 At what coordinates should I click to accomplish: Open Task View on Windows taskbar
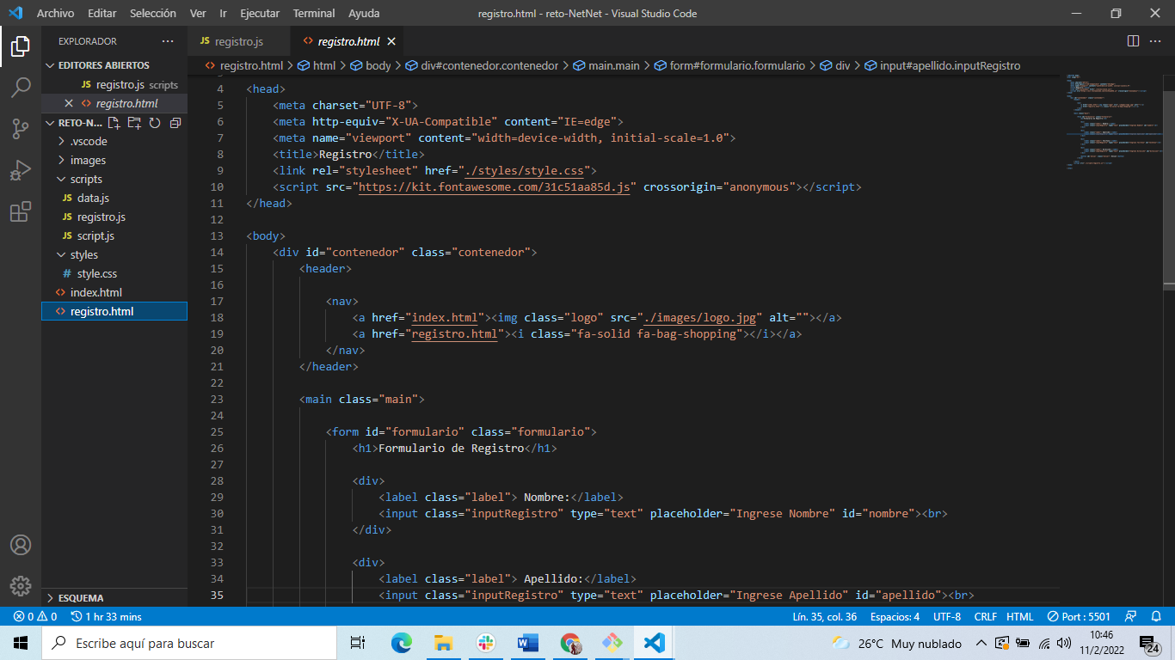pos(358,643)
